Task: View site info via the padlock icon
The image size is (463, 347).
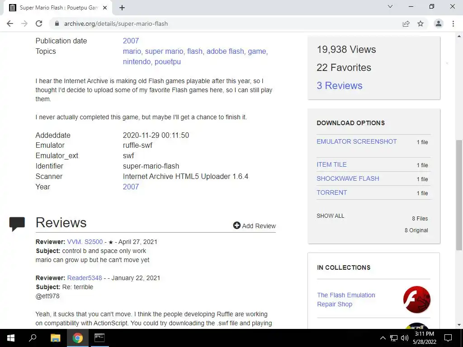Action: pyautogui.click(x=57, y=23)
